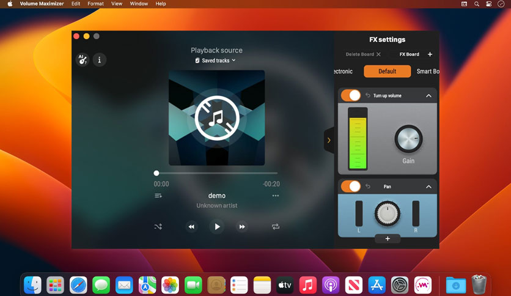Viewport: 511px width, 296px height.
Task: Enable shuffle playback
Action: [x=158, y=226]
